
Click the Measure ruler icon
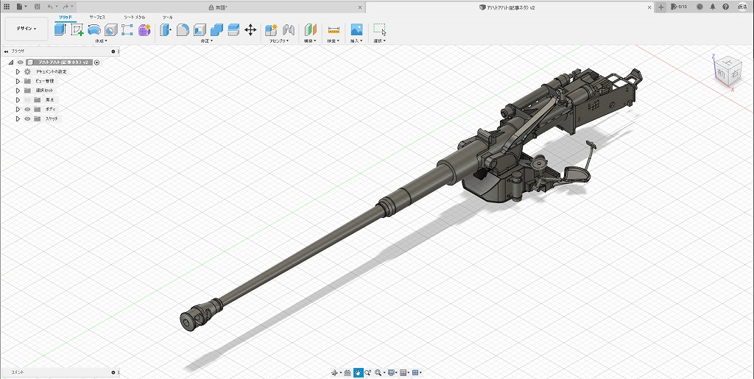pyautogui.click(x=334, y=29)
